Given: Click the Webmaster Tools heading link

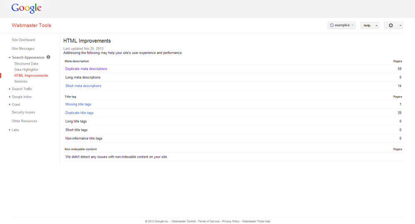Looking at the screenshot, I should pyautogui.click(x=31, y=25).
